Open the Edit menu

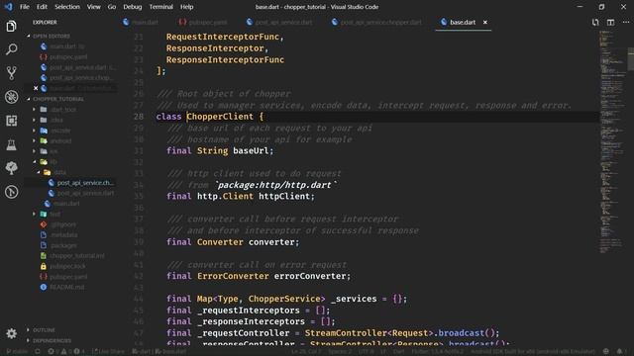tap(42, 7)
